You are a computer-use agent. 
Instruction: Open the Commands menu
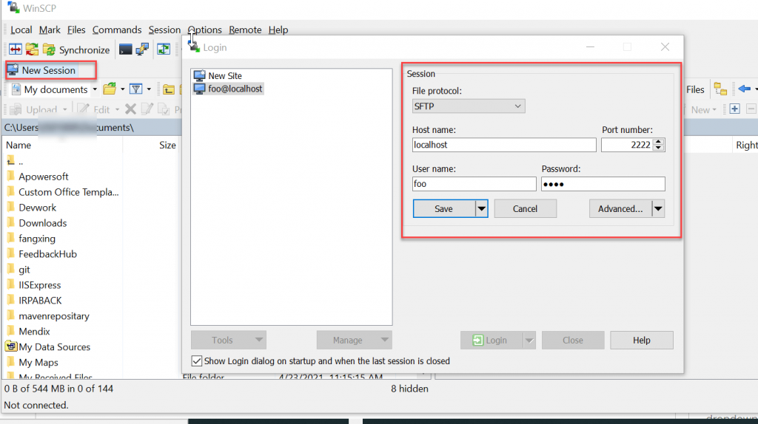pyautogui.click(x=117, y=30)
